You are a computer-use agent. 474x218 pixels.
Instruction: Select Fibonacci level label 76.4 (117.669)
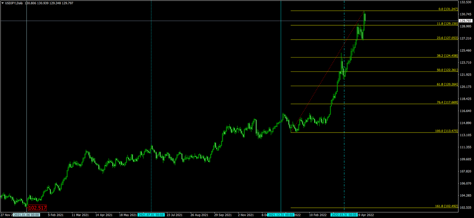coord(447,102)
